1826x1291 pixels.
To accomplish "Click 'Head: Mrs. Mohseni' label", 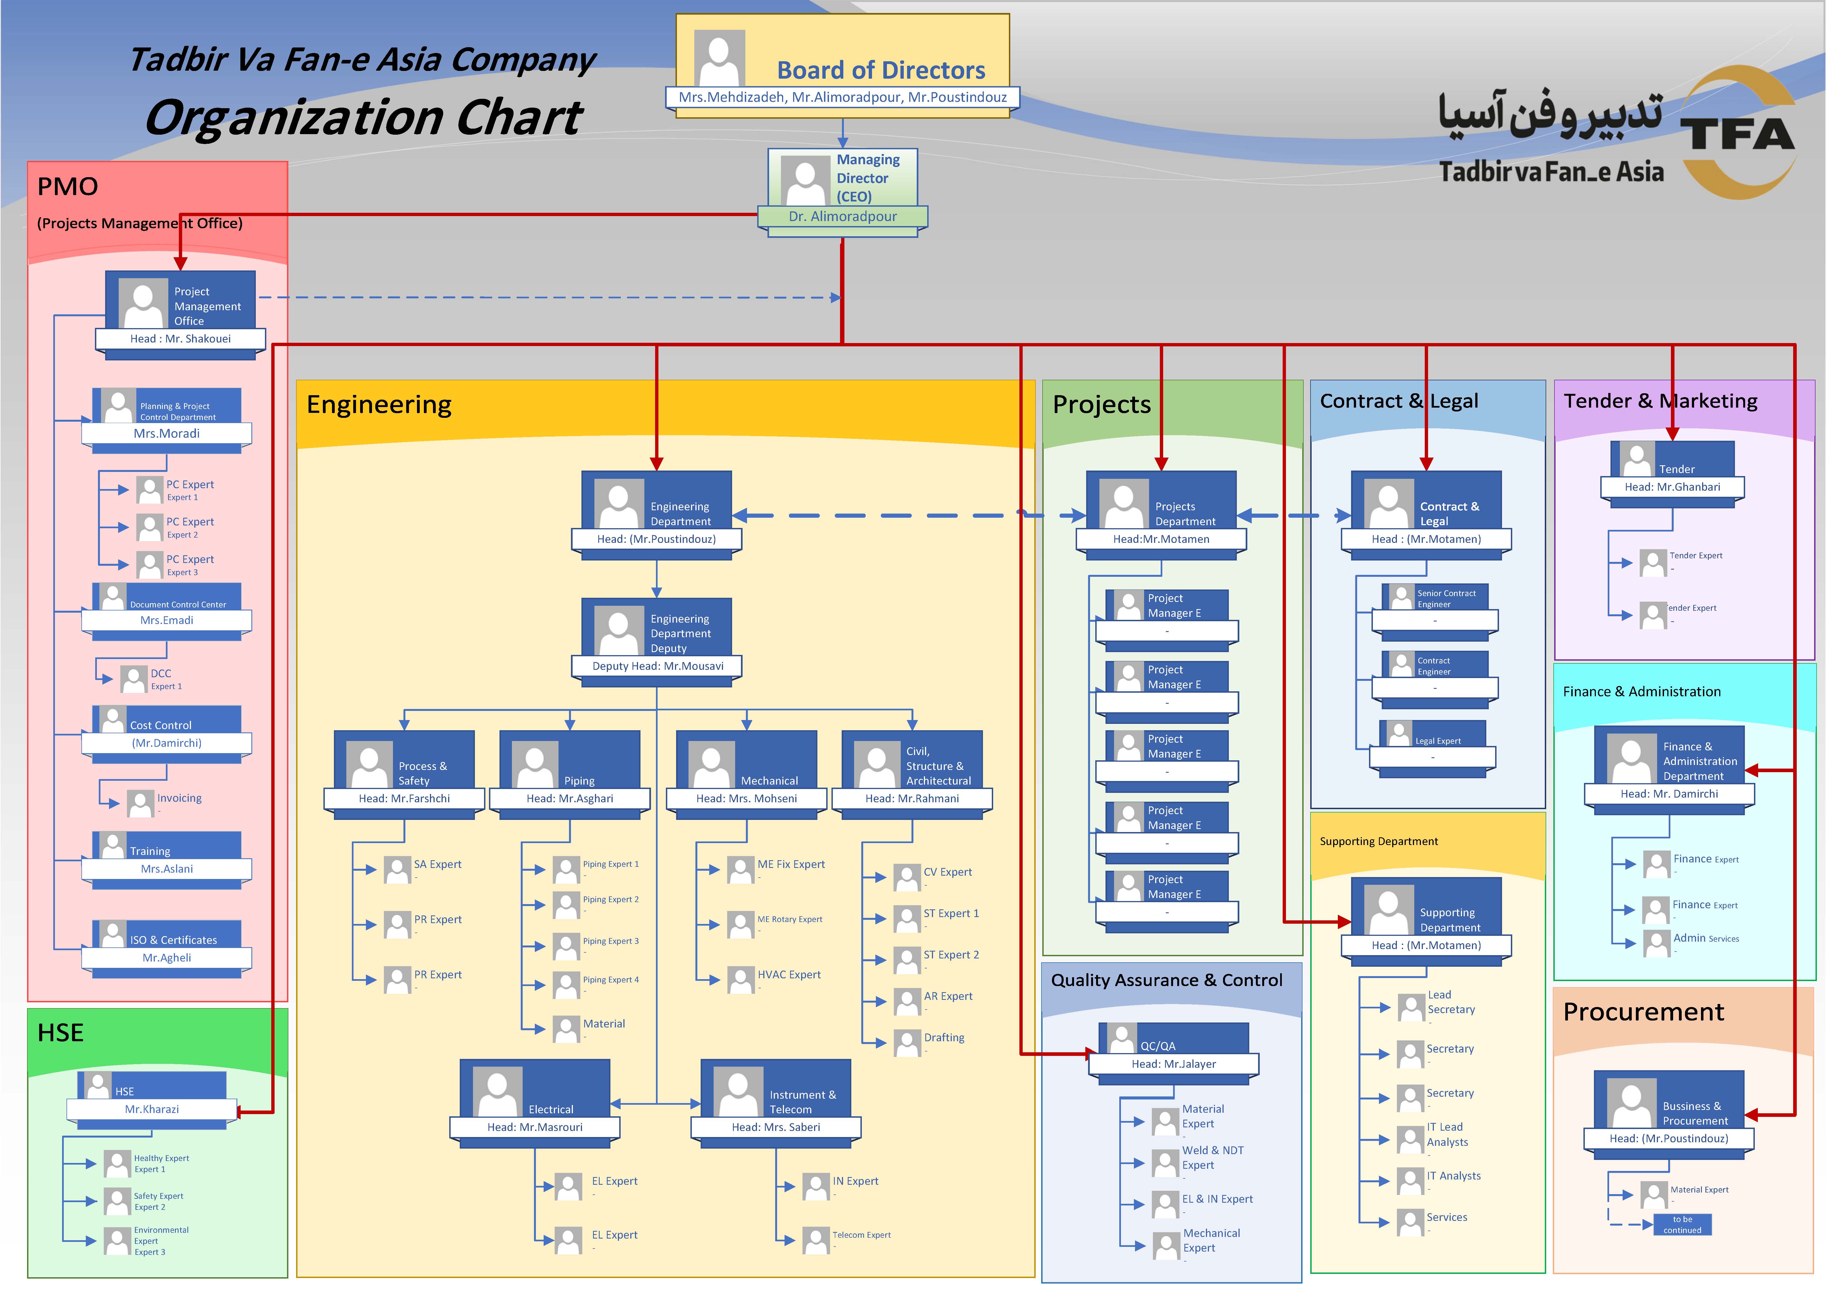I will pyautogui.click(x=747, y=799).
